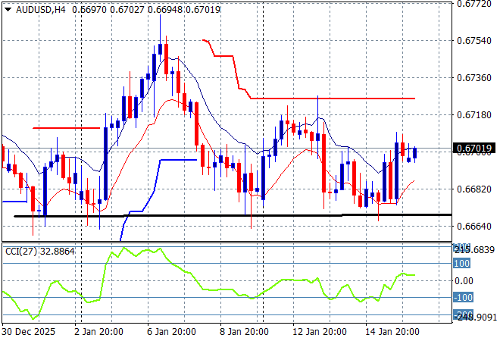500x341 pixels.
Task: Select the black horizontal support line
Action: pos(227,216)
